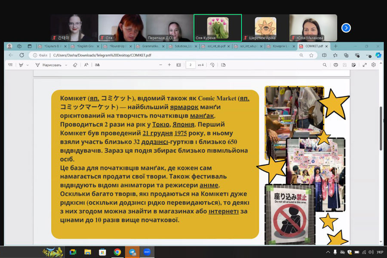Add page to favorites with star icon
This screenshot has width=387, height=258.
[x=311, y=55]
